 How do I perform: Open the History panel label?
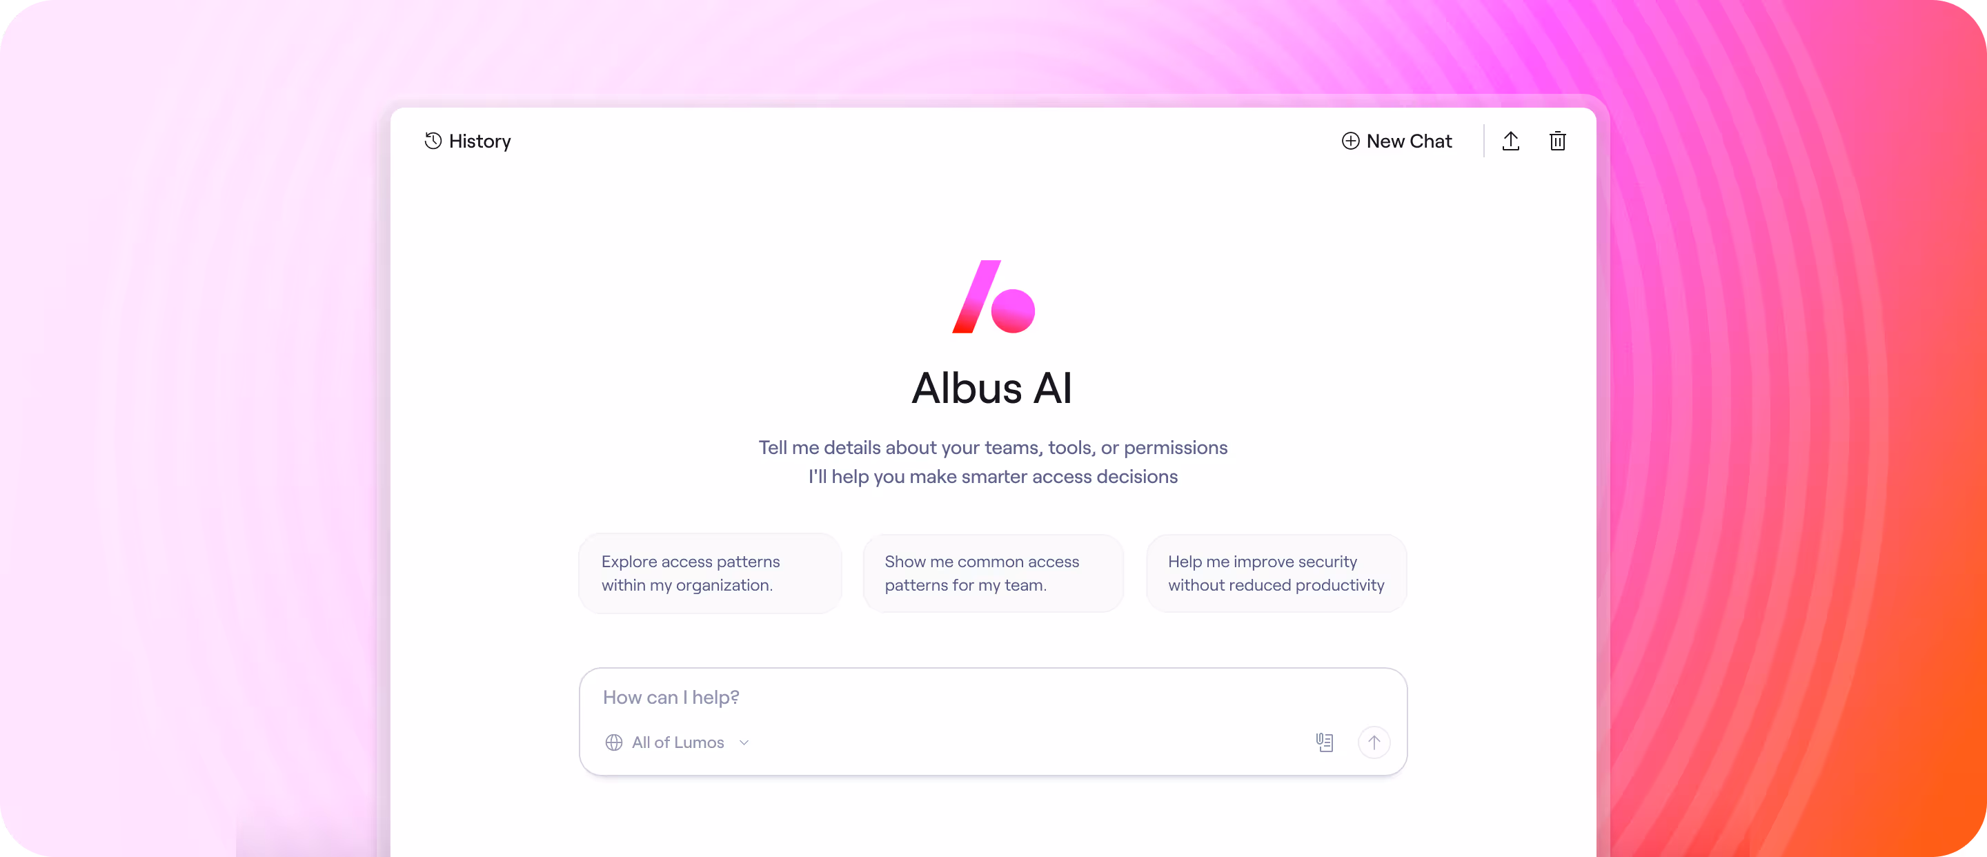pyautogui.click(x=480, y=141)
